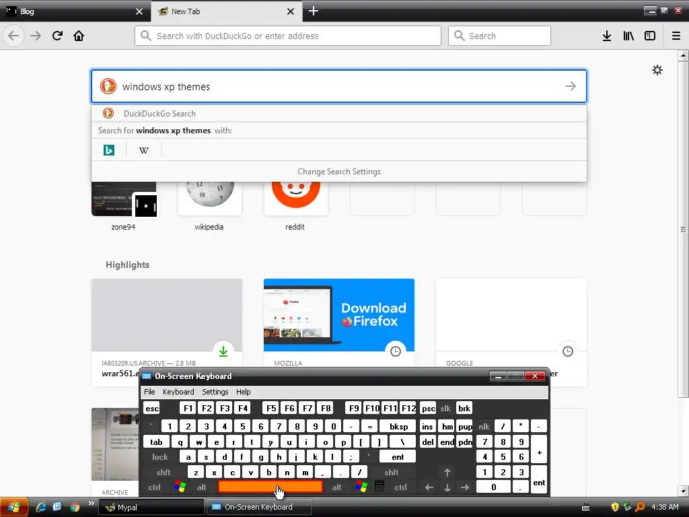Switch to the Blog tab
The image size is (689, 517).
(x=75, y=11)
